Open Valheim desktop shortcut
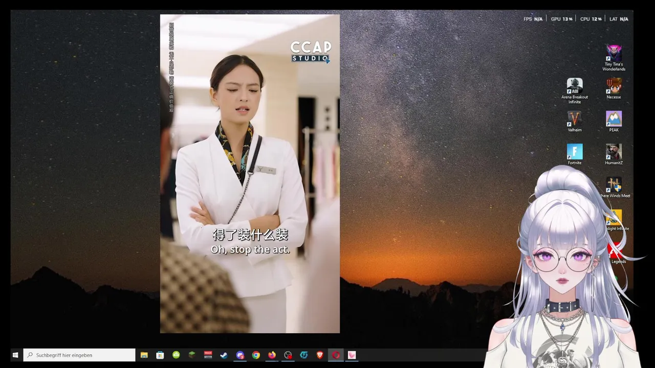The image size is (655, 368). [x=575, y=122]
